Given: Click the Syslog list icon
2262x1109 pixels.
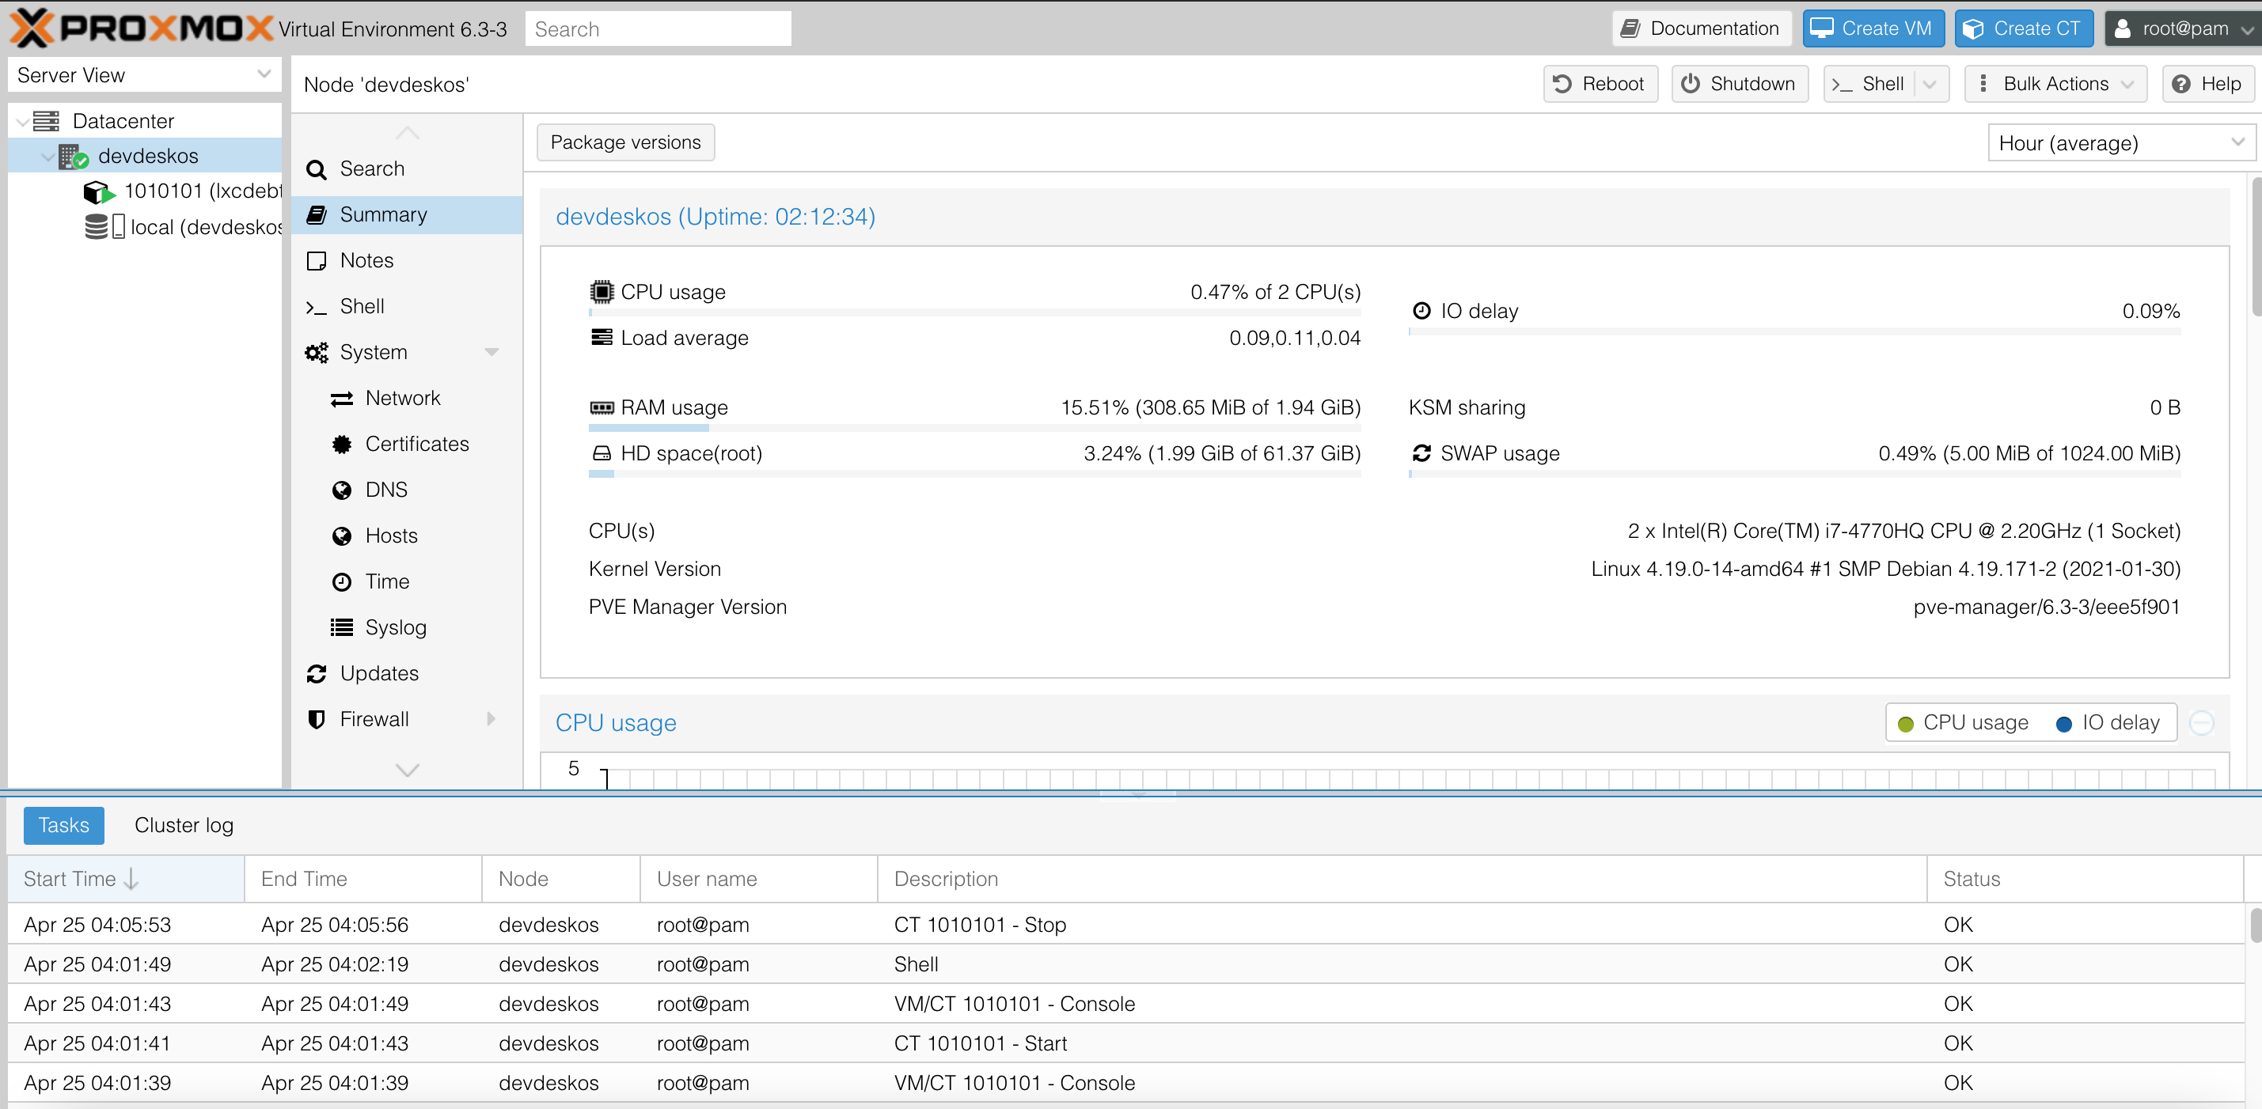Looking at the screenshot, I should coord(342,627).
